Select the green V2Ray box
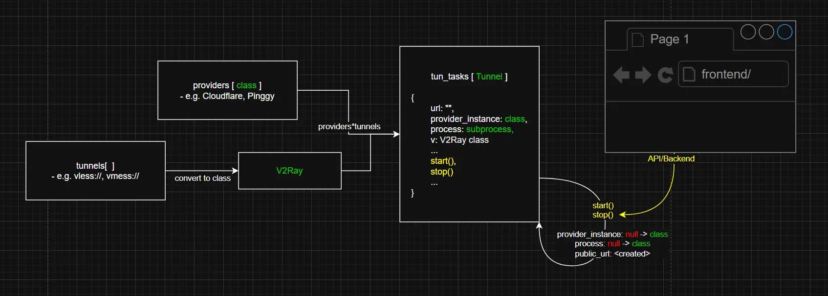 (x=290, y=171)
